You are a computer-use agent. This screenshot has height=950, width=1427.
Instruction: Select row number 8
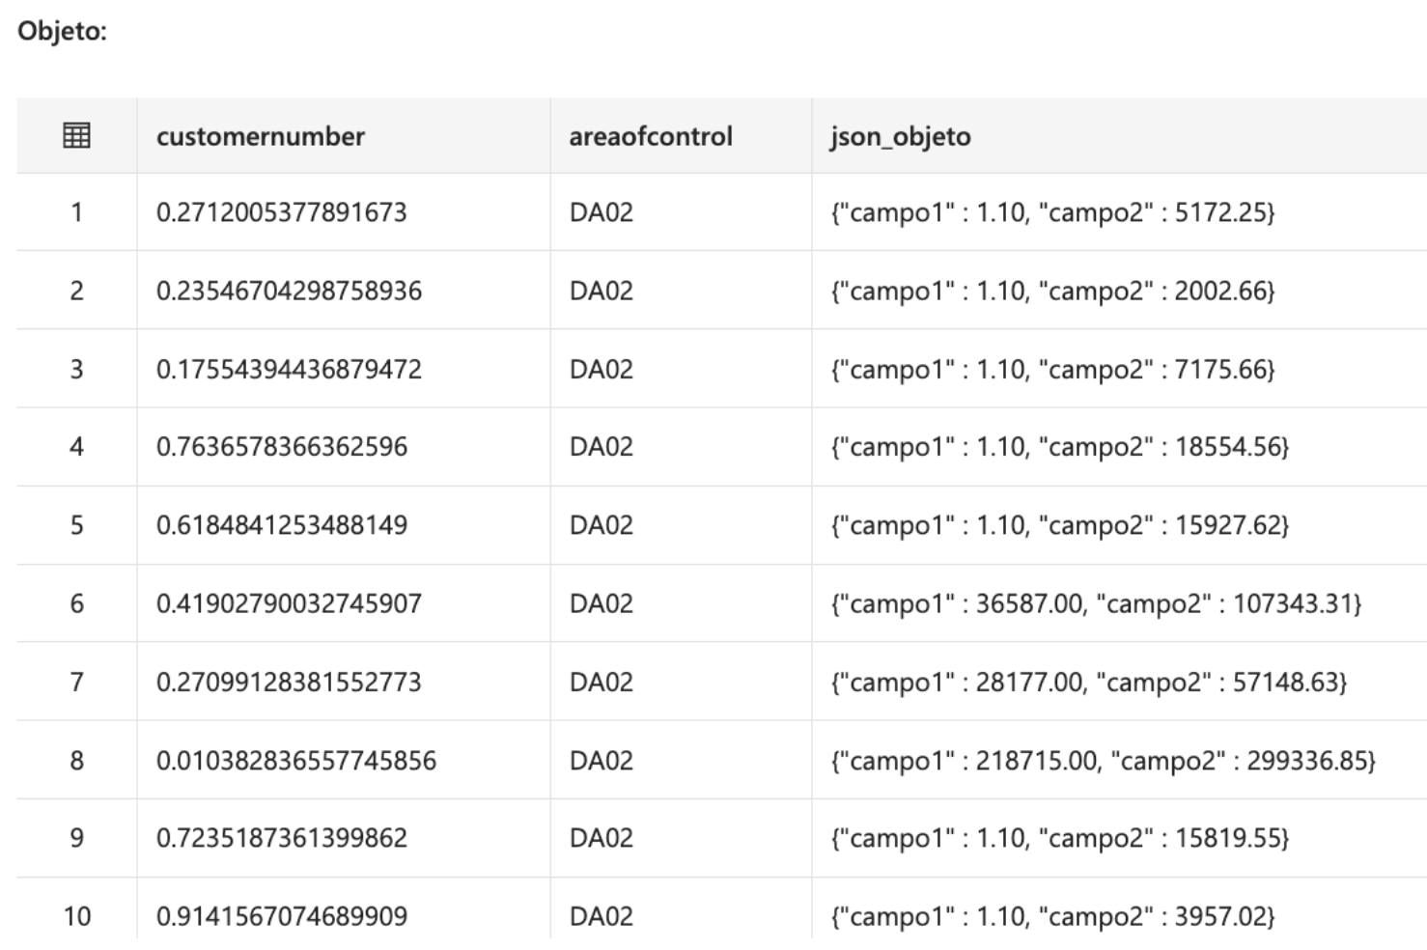pos(76,761)
